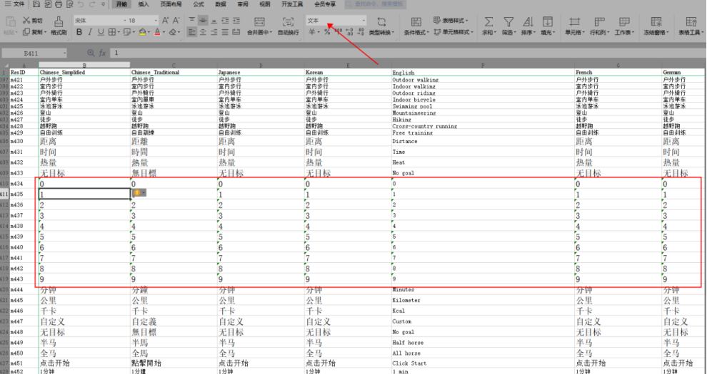Apply red font color A

(157, 32)
